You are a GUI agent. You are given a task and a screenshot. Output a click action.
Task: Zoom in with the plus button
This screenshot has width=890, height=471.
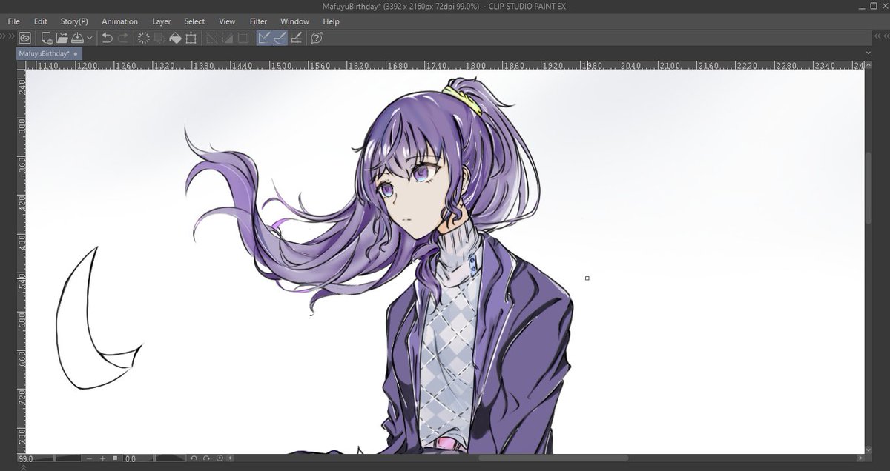tap(102, 458)
